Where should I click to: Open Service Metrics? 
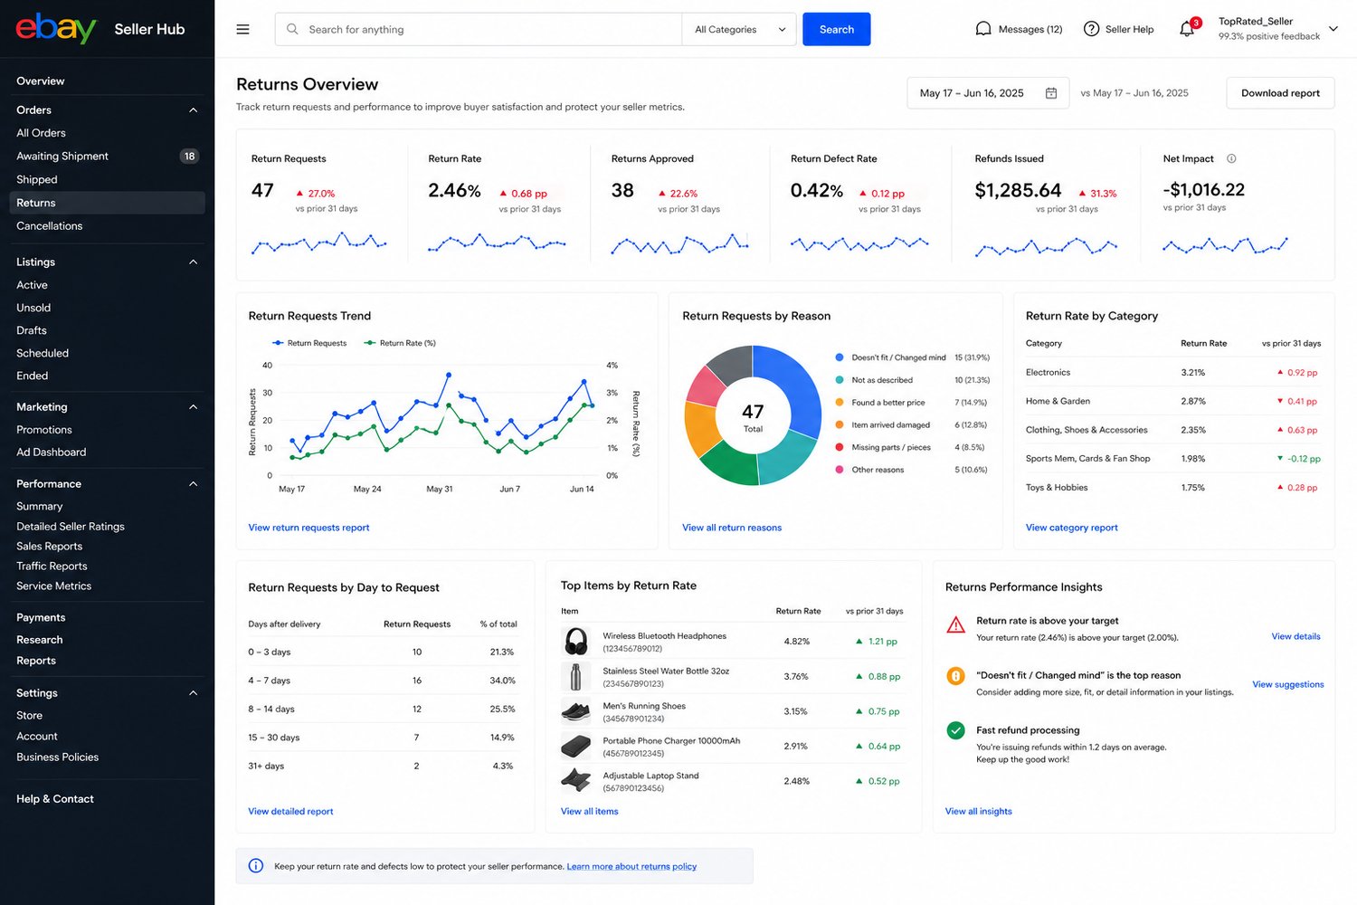pos(54,586)
